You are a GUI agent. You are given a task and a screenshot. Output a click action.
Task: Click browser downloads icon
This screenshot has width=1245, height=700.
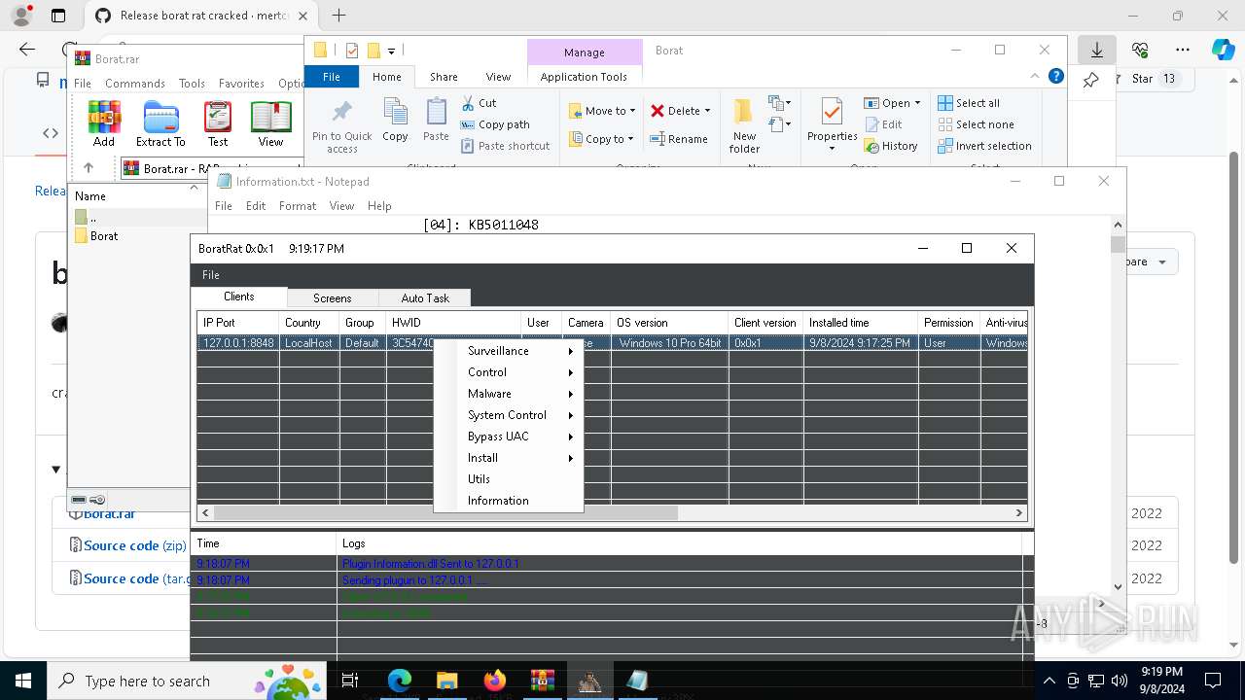pos(1097,50)
